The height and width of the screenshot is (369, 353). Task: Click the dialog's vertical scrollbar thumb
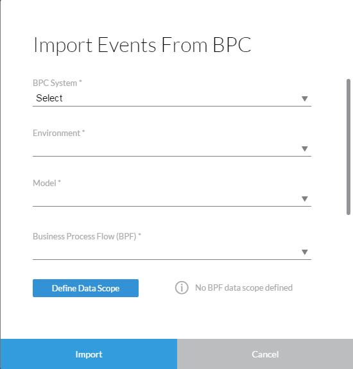click(x=349, y=147)
